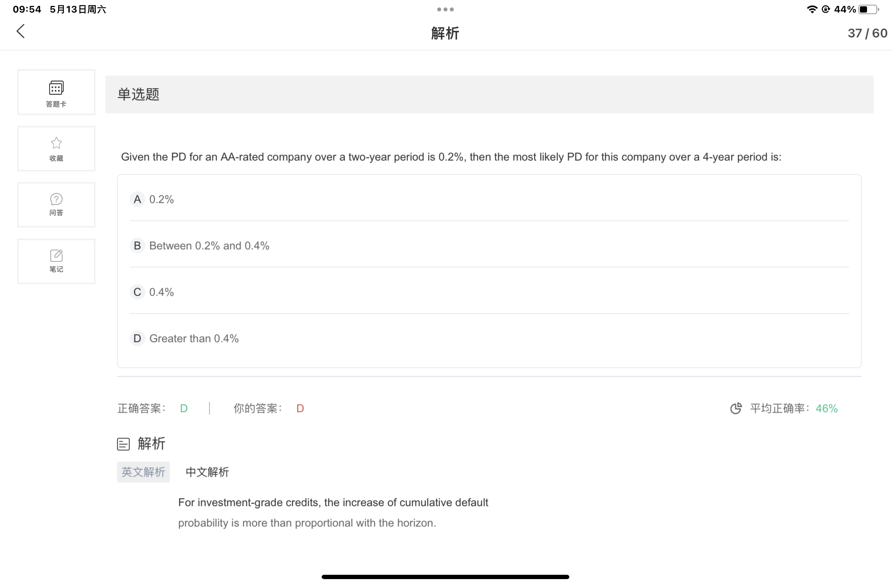The image size is (891, 585).
Task: Switch to the 英文解析 tab
Action: (143, 472)
